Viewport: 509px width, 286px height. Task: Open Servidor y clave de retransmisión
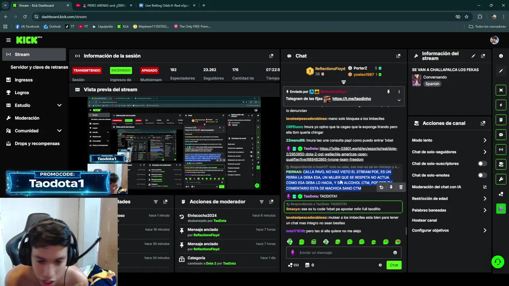point(39,67)
